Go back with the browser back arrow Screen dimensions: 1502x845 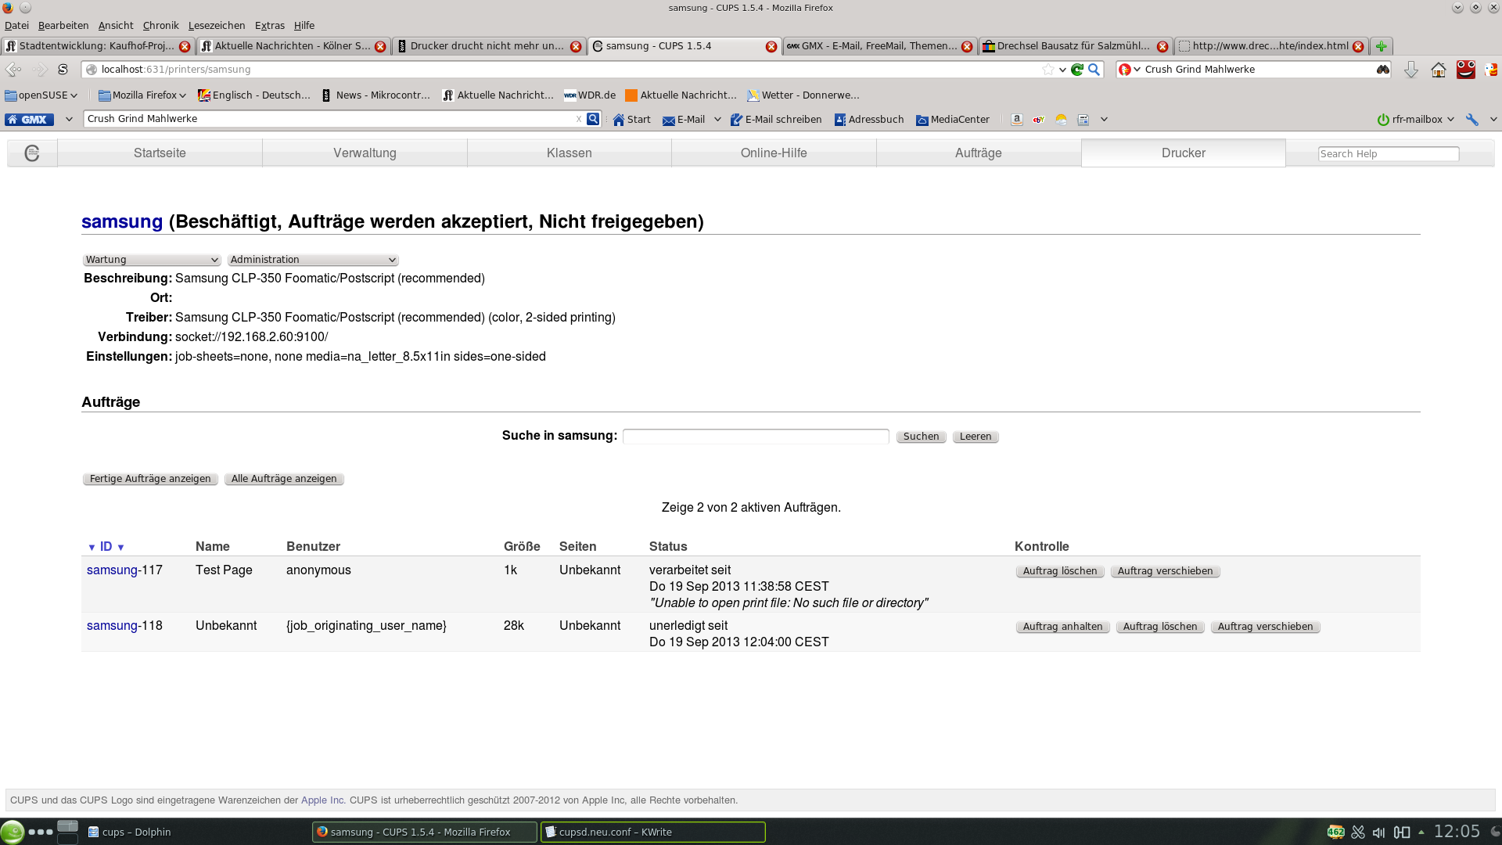13,70
